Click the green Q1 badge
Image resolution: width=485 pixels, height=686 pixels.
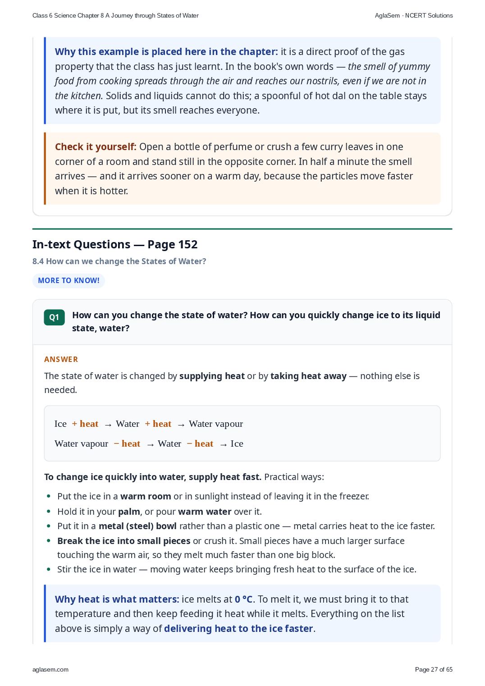click(54, 317)
